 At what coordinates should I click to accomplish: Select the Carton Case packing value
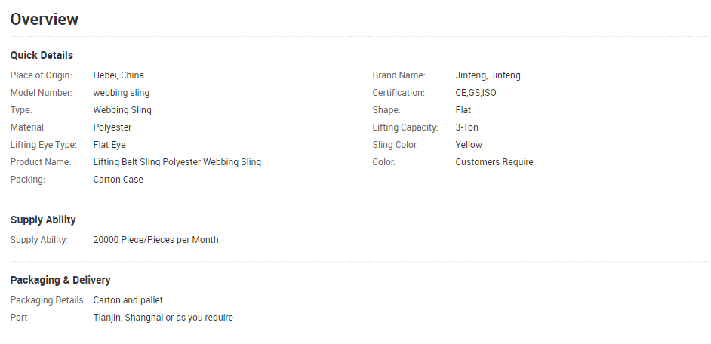coord(118,180)
